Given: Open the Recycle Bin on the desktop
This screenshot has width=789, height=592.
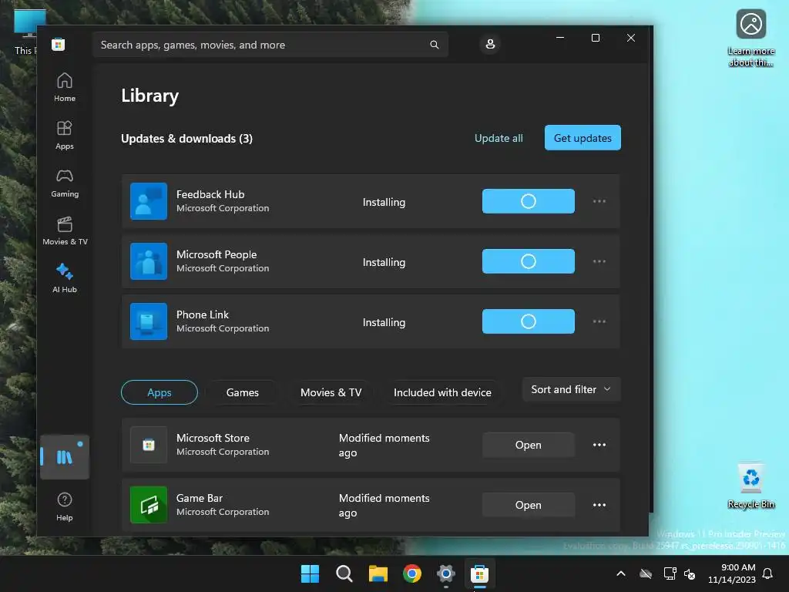Looking at the screenshot, I should (750, 486).
